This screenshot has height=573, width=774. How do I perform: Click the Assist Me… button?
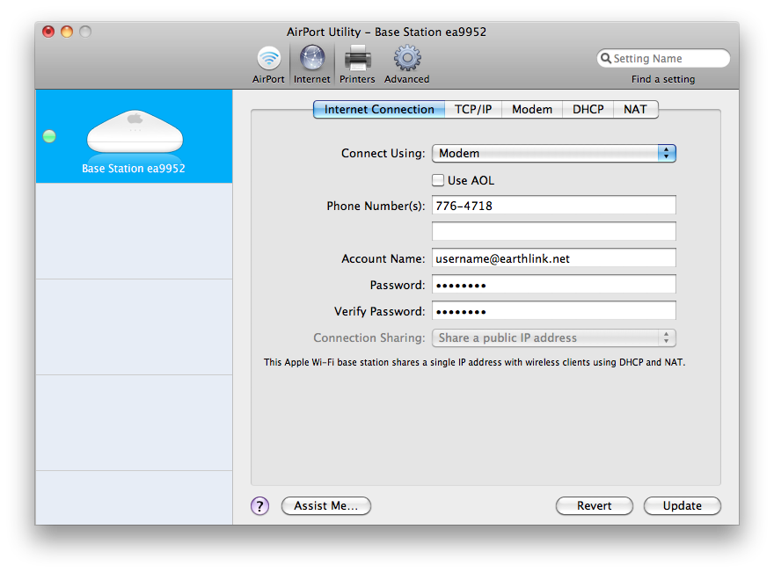point(325,506)
